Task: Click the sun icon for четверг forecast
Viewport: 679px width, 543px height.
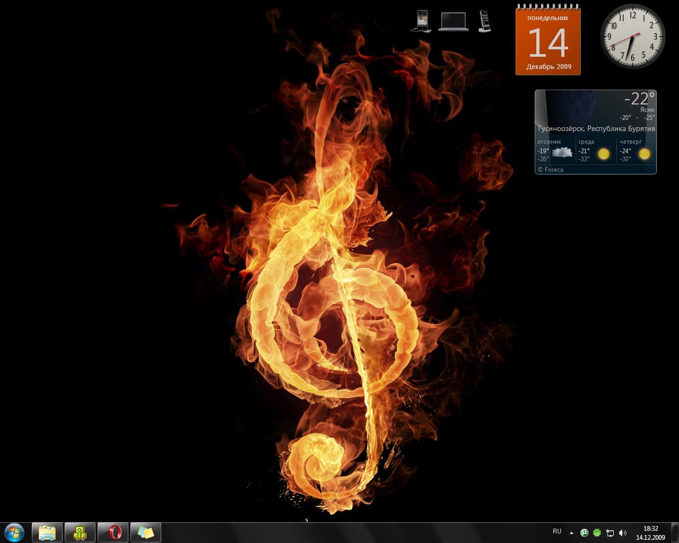Action: click(x=644, y=154)
